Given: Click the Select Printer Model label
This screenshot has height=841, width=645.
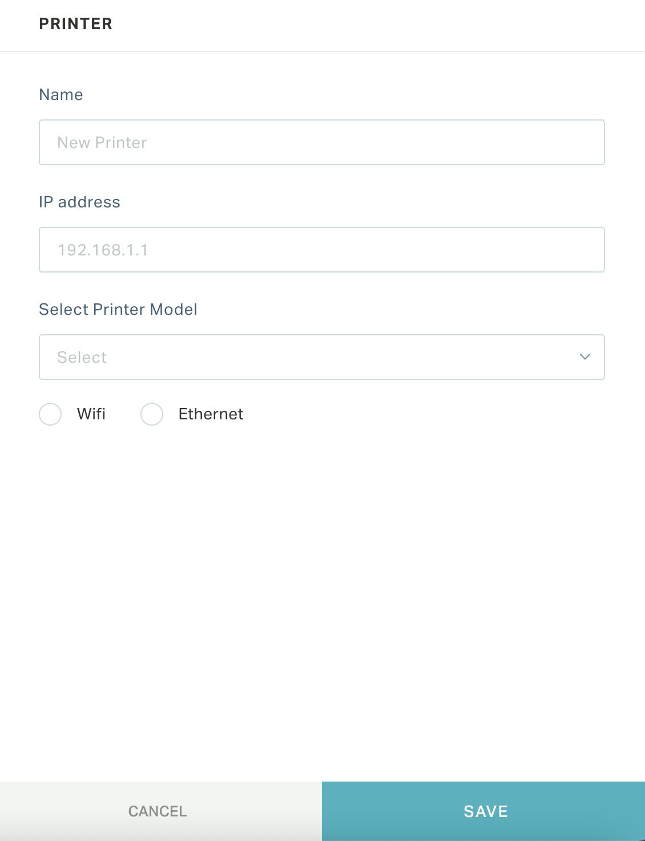Looking at the screenshot, I should (x=118, y=309).
